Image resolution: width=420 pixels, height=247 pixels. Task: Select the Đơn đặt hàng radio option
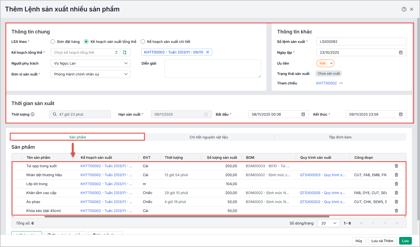point(53,42)
